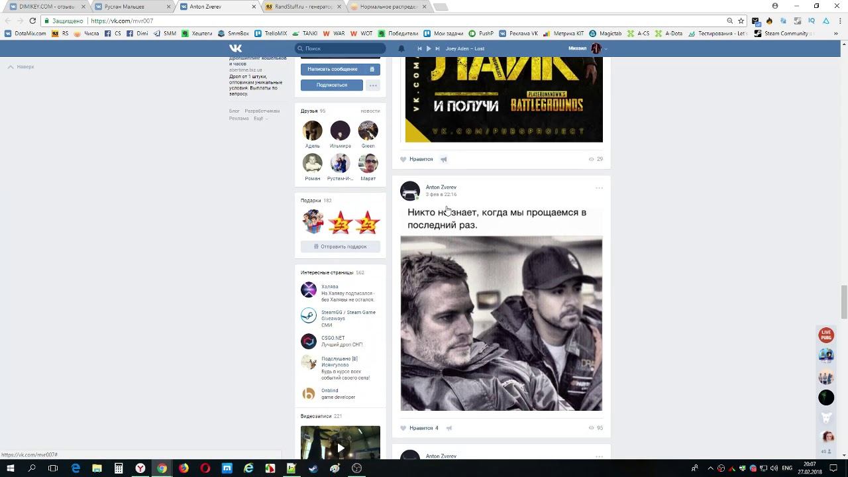Open SteamGG / Steam Game Giveaways page
Image resolution: width=848 pixels, height=477 pixels.
pyautogui.click(x=348, y=315)
